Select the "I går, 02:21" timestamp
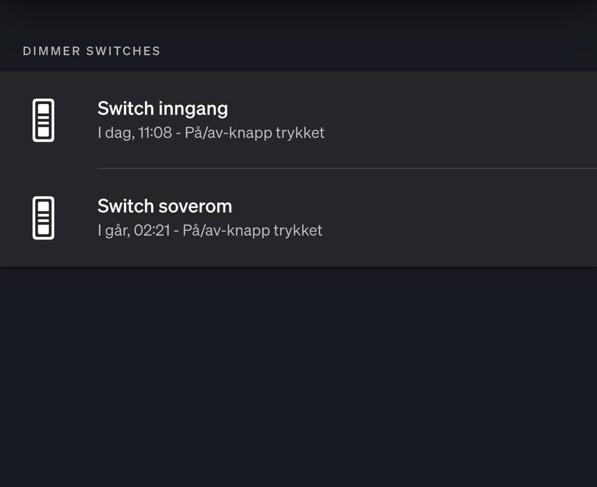 pyautogui.click(x=132, y=231)
